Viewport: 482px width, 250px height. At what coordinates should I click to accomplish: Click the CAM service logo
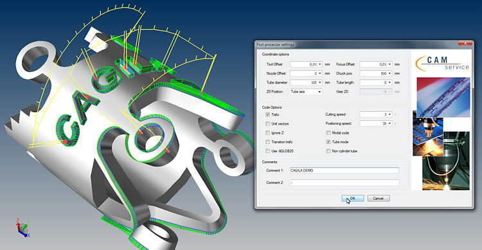pos(442,63)
